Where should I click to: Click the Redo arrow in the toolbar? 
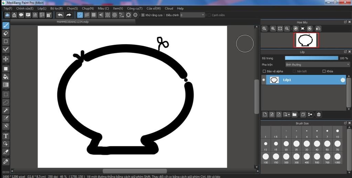tap(69, 15)
